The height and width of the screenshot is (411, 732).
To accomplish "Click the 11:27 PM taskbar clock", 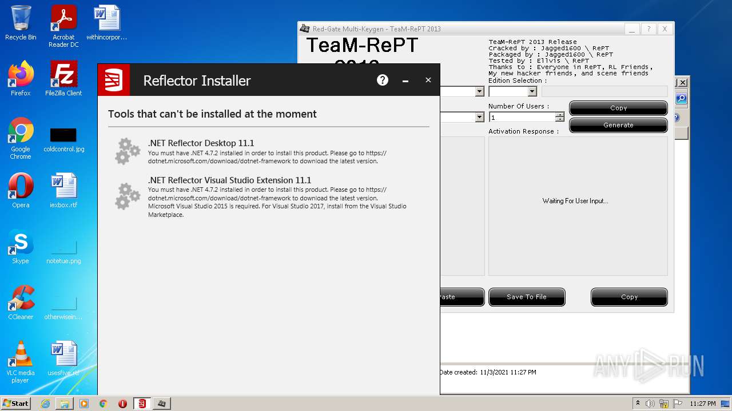I will click(702, 404).
